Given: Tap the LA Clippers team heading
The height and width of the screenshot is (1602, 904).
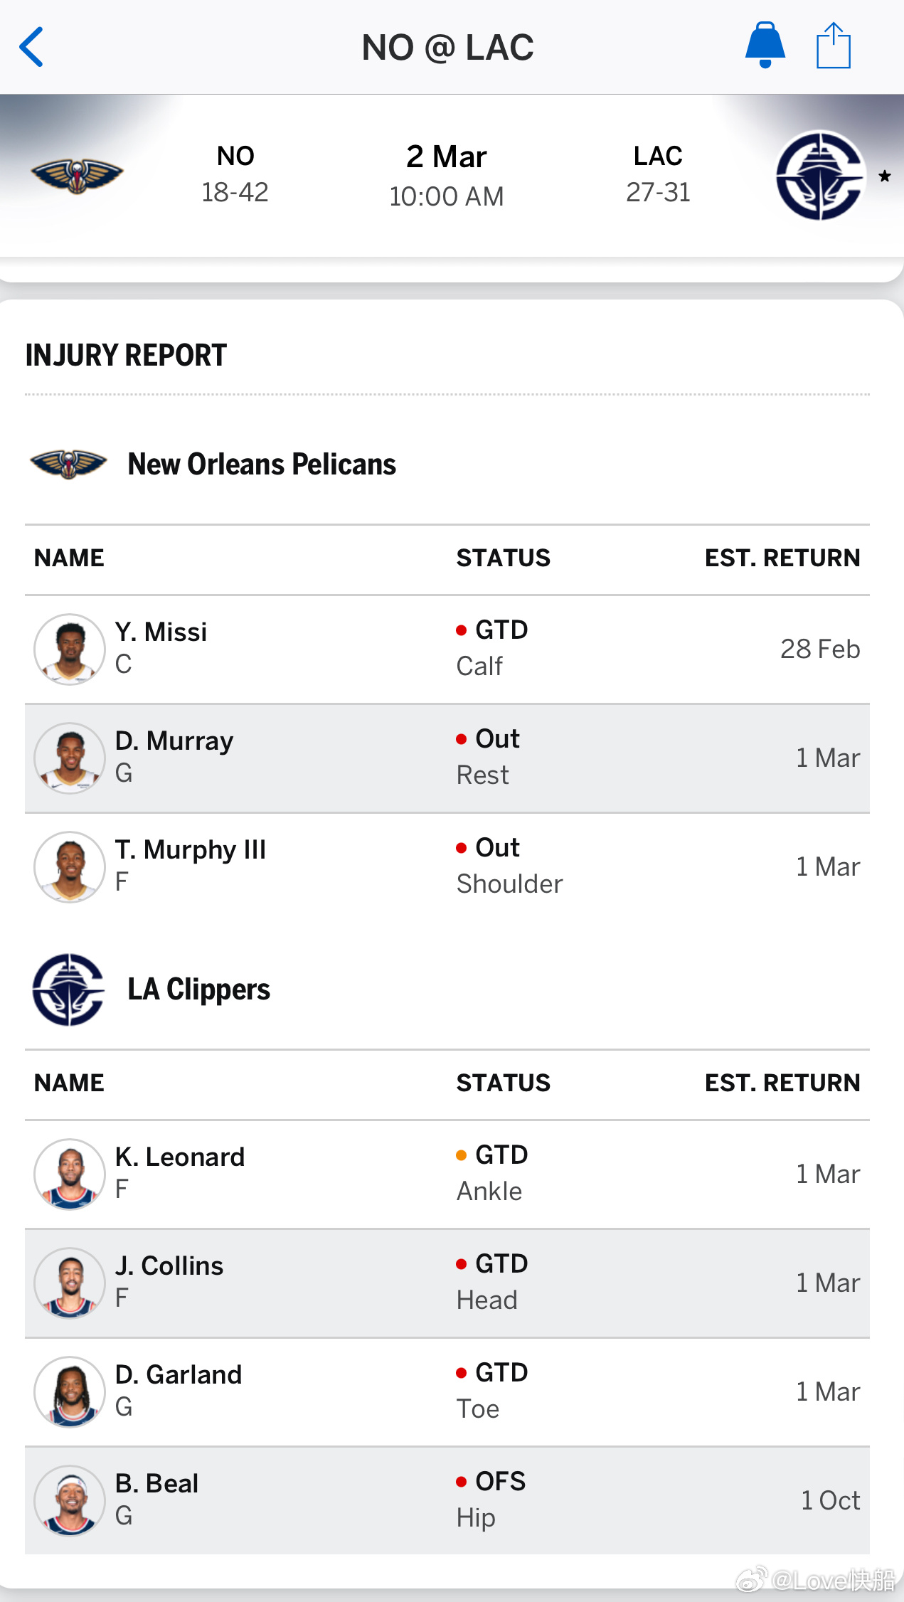Looking at the screenshot, I should click(199, 990).
